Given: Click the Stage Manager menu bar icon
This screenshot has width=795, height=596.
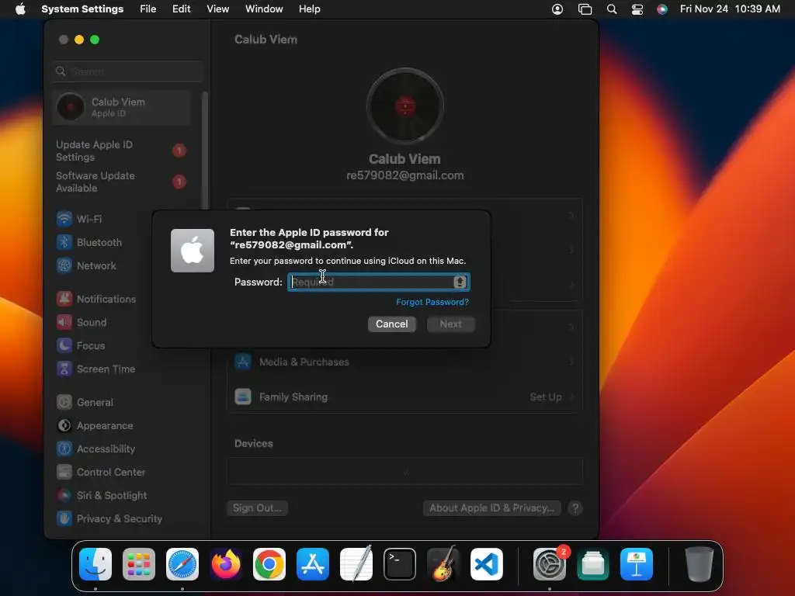Looking at the screenshot, I should pyautogui.click(x=585, y=9).
